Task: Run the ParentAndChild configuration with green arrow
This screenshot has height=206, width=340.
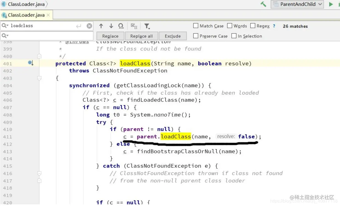Action: pos(331,4)
